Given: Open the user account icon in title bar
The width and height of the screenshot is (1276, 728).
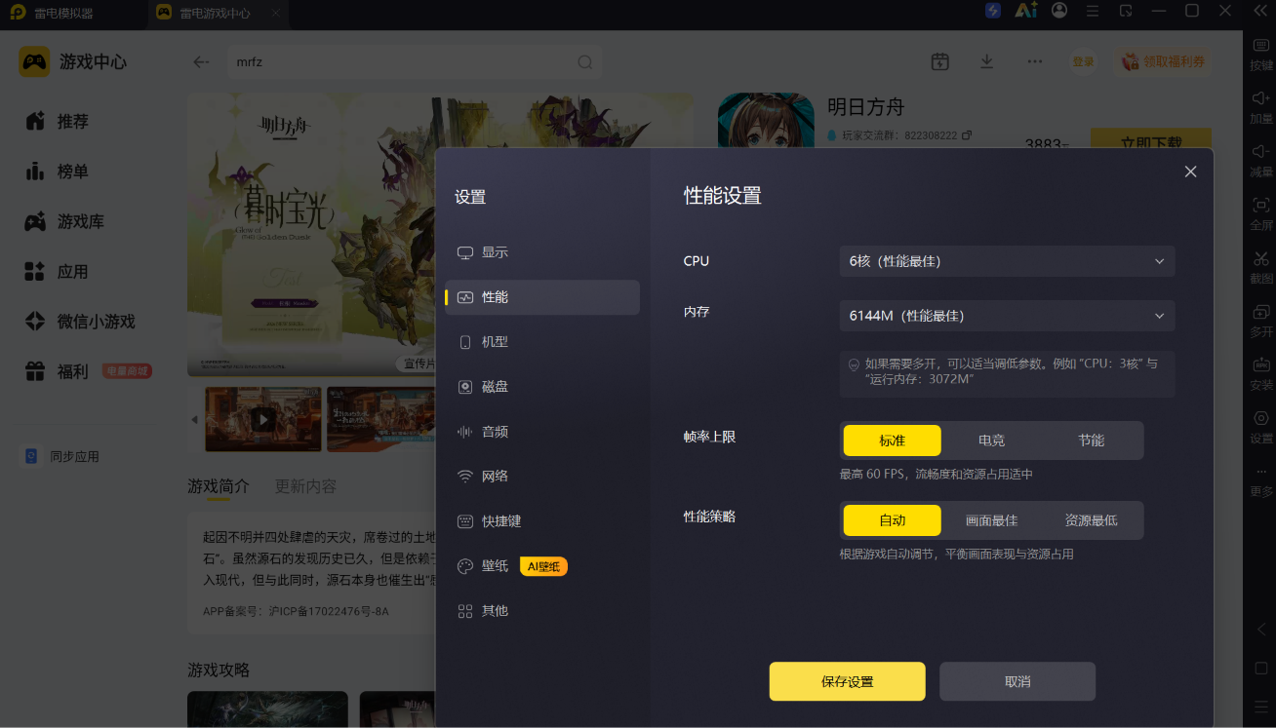Looking at the screenshot, I should pyautogui.click(x=1059, y=11).
